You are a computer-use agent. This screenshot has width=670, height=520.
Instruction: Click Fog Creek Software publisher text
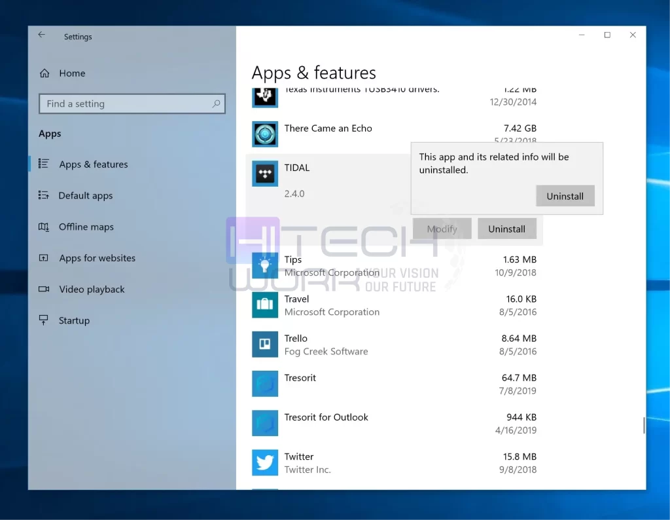pos(326,352)
